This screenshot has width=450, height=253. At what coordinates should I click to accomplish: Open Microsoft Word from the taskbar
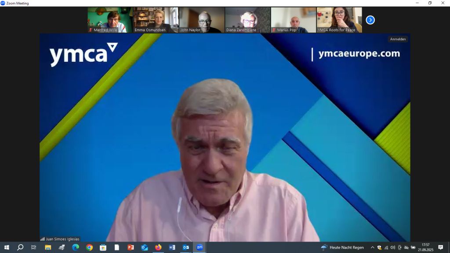tap(172, 247)
